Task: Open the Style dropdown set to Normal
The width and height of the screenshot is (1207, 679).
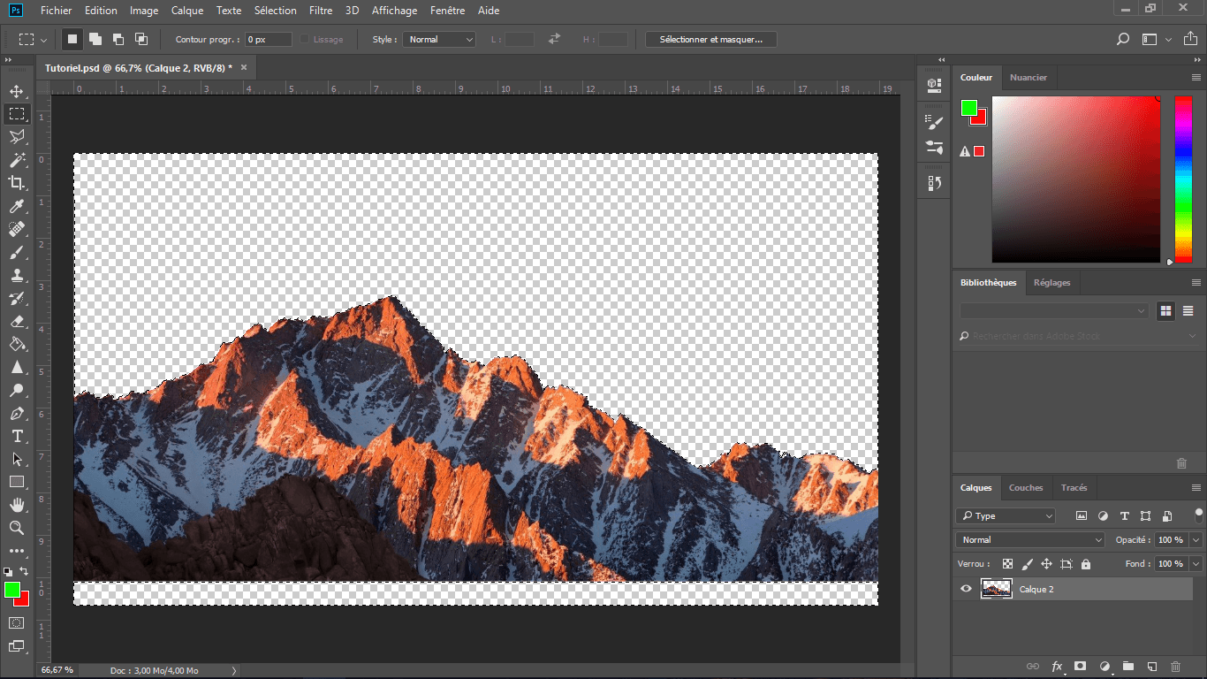Action: click(x=439, y=40)
